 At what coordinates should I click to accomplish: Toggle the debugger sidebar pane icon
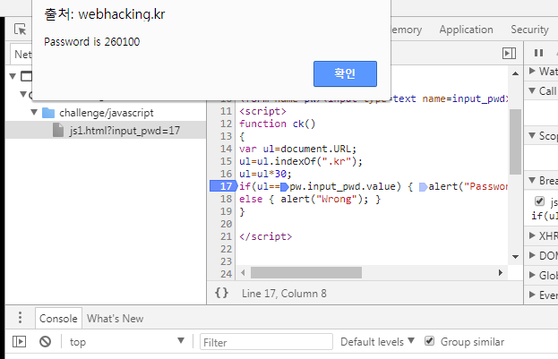pos(509,53)
